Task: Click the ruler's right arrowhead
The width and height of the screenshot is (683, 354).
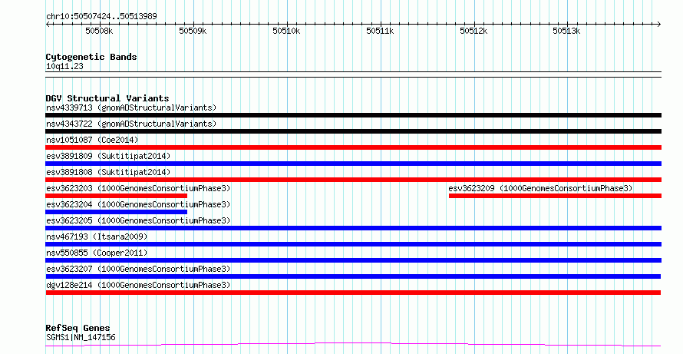Action: click(659, 25)
